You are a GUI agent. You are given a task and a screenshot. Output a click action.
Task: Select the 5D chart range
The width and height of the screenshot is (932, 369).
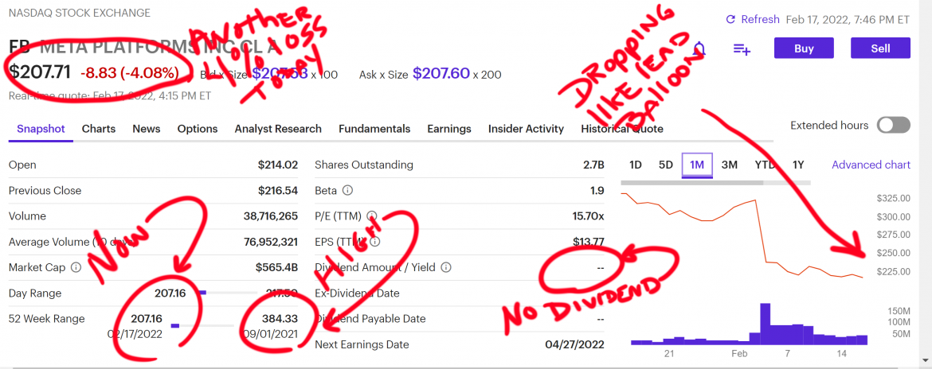click(666, 165)
